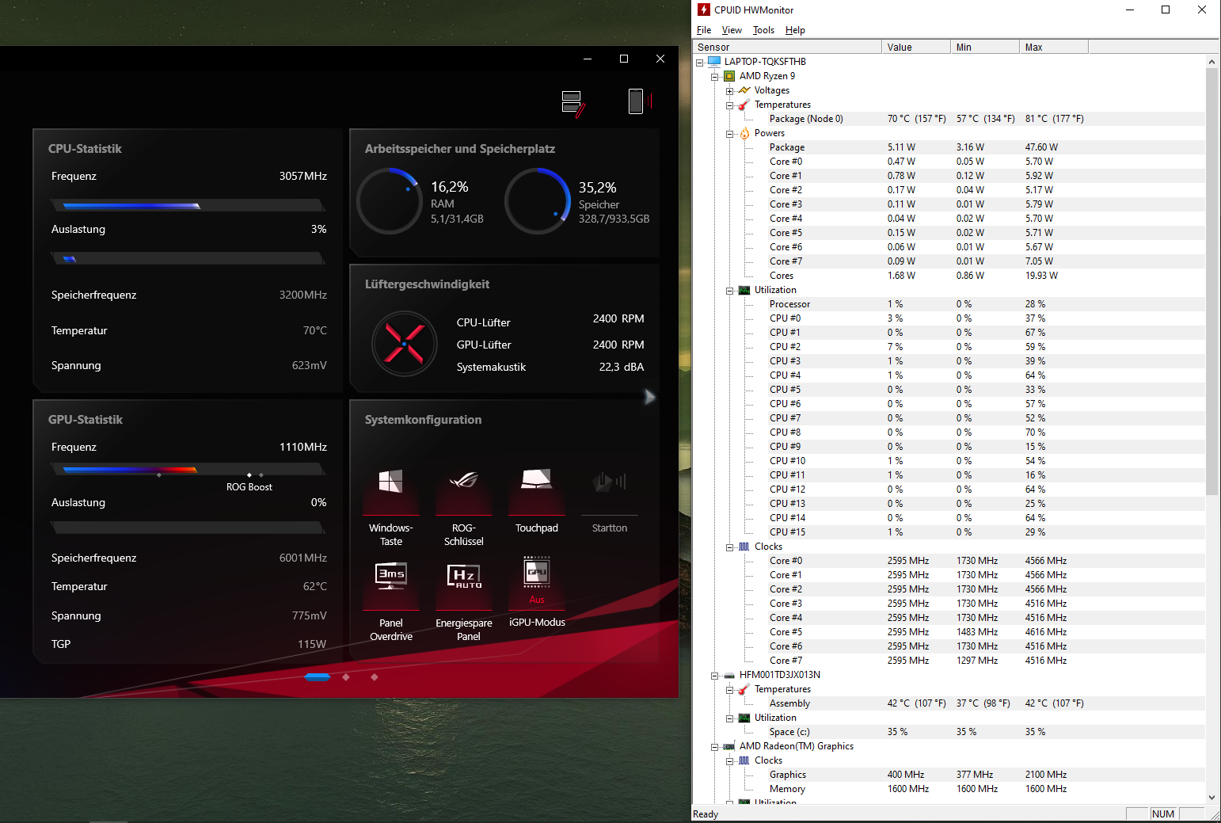The width and height of the screenshot is (1221, 823).
Task: Select the second page indicator dot
Action: pos(346,676)
